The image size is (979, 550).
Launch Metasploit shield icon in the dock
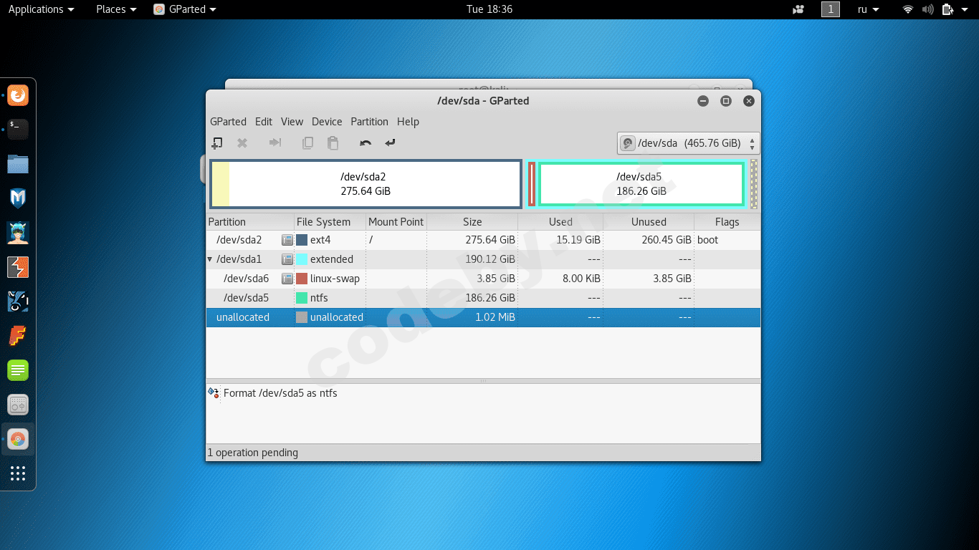coord(18,198)
